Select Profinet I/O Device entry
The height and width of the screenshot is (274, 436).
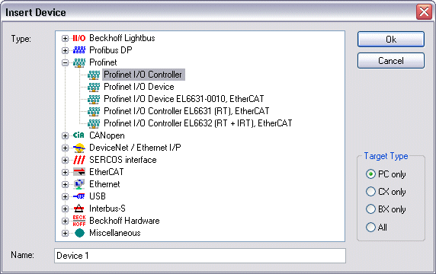(x=139, y=87)
